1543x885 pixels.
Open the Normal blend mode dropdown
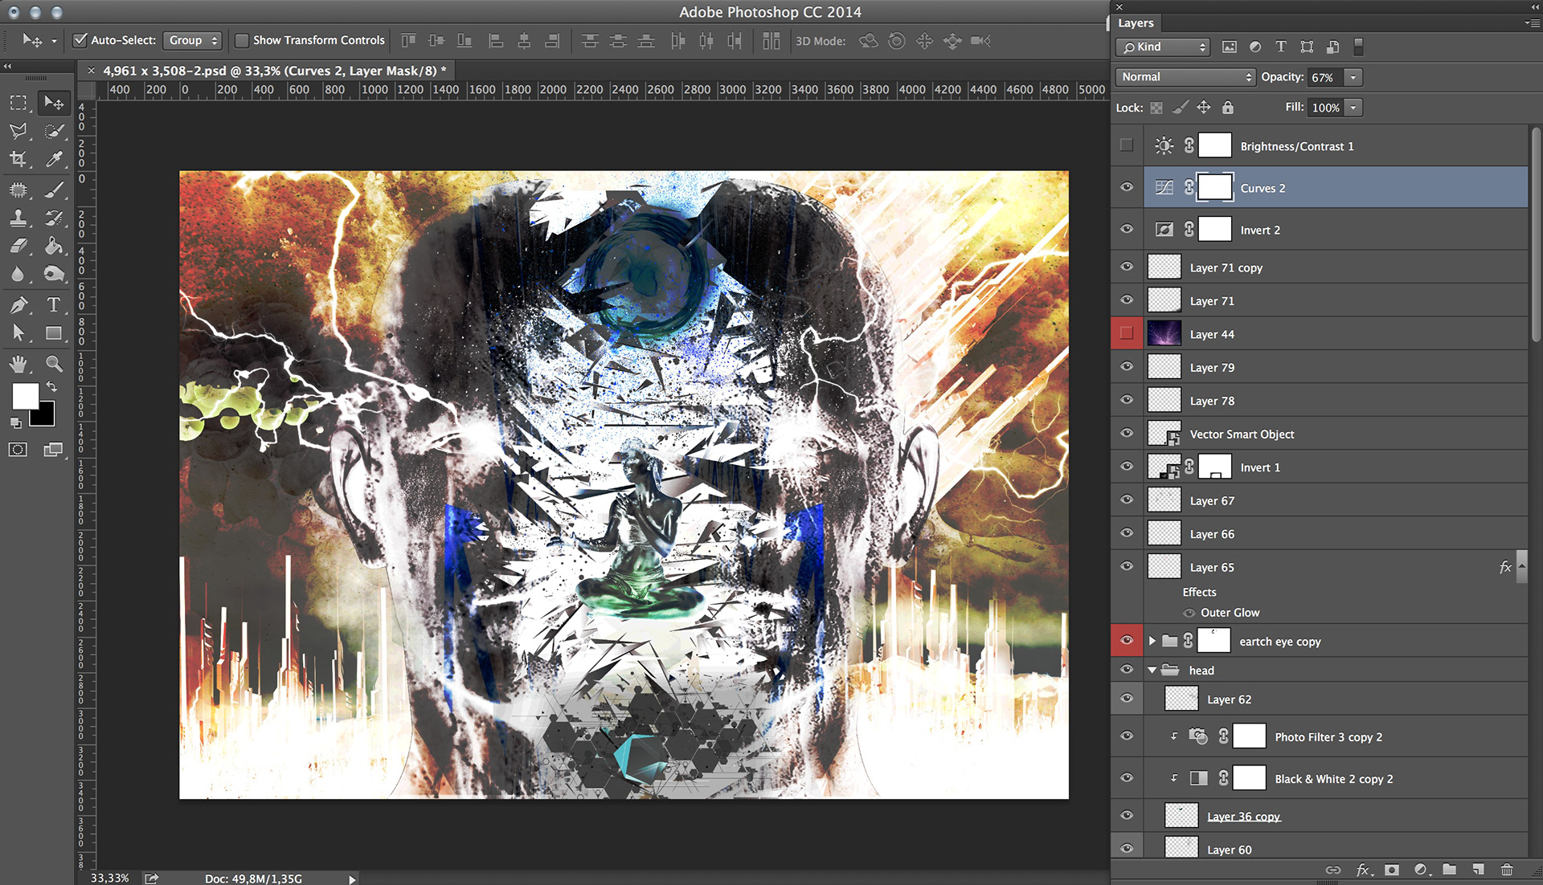pos(1185,77)
